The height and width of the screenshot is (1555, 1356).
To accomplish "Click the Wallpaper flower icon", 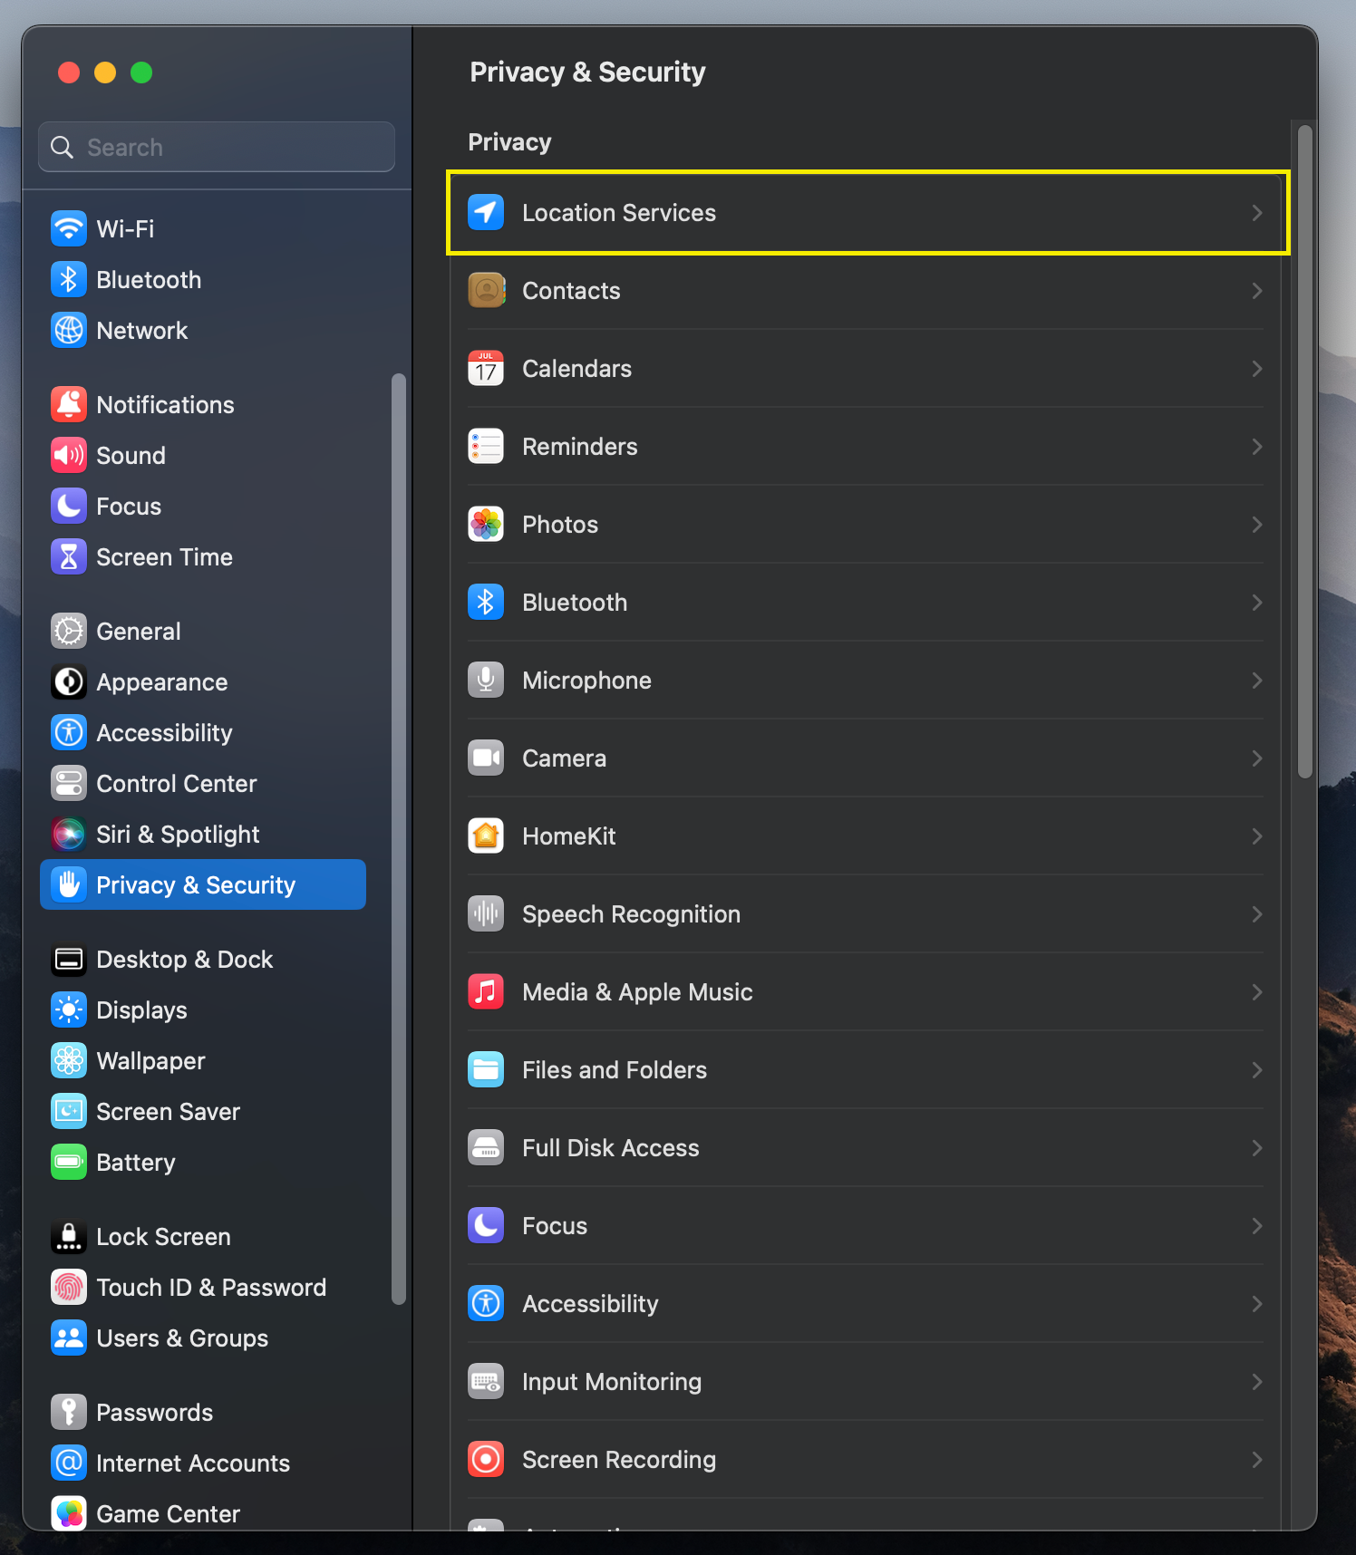I will [x=69, y=1060].
